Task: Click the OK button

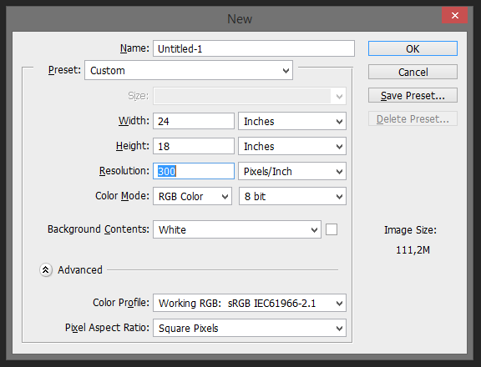Action: click(x=413, y=48)
